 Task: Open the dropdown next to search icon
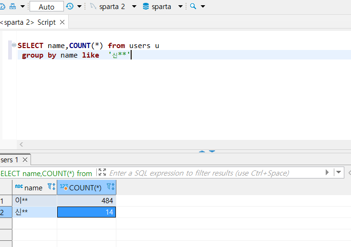(203, 6)
